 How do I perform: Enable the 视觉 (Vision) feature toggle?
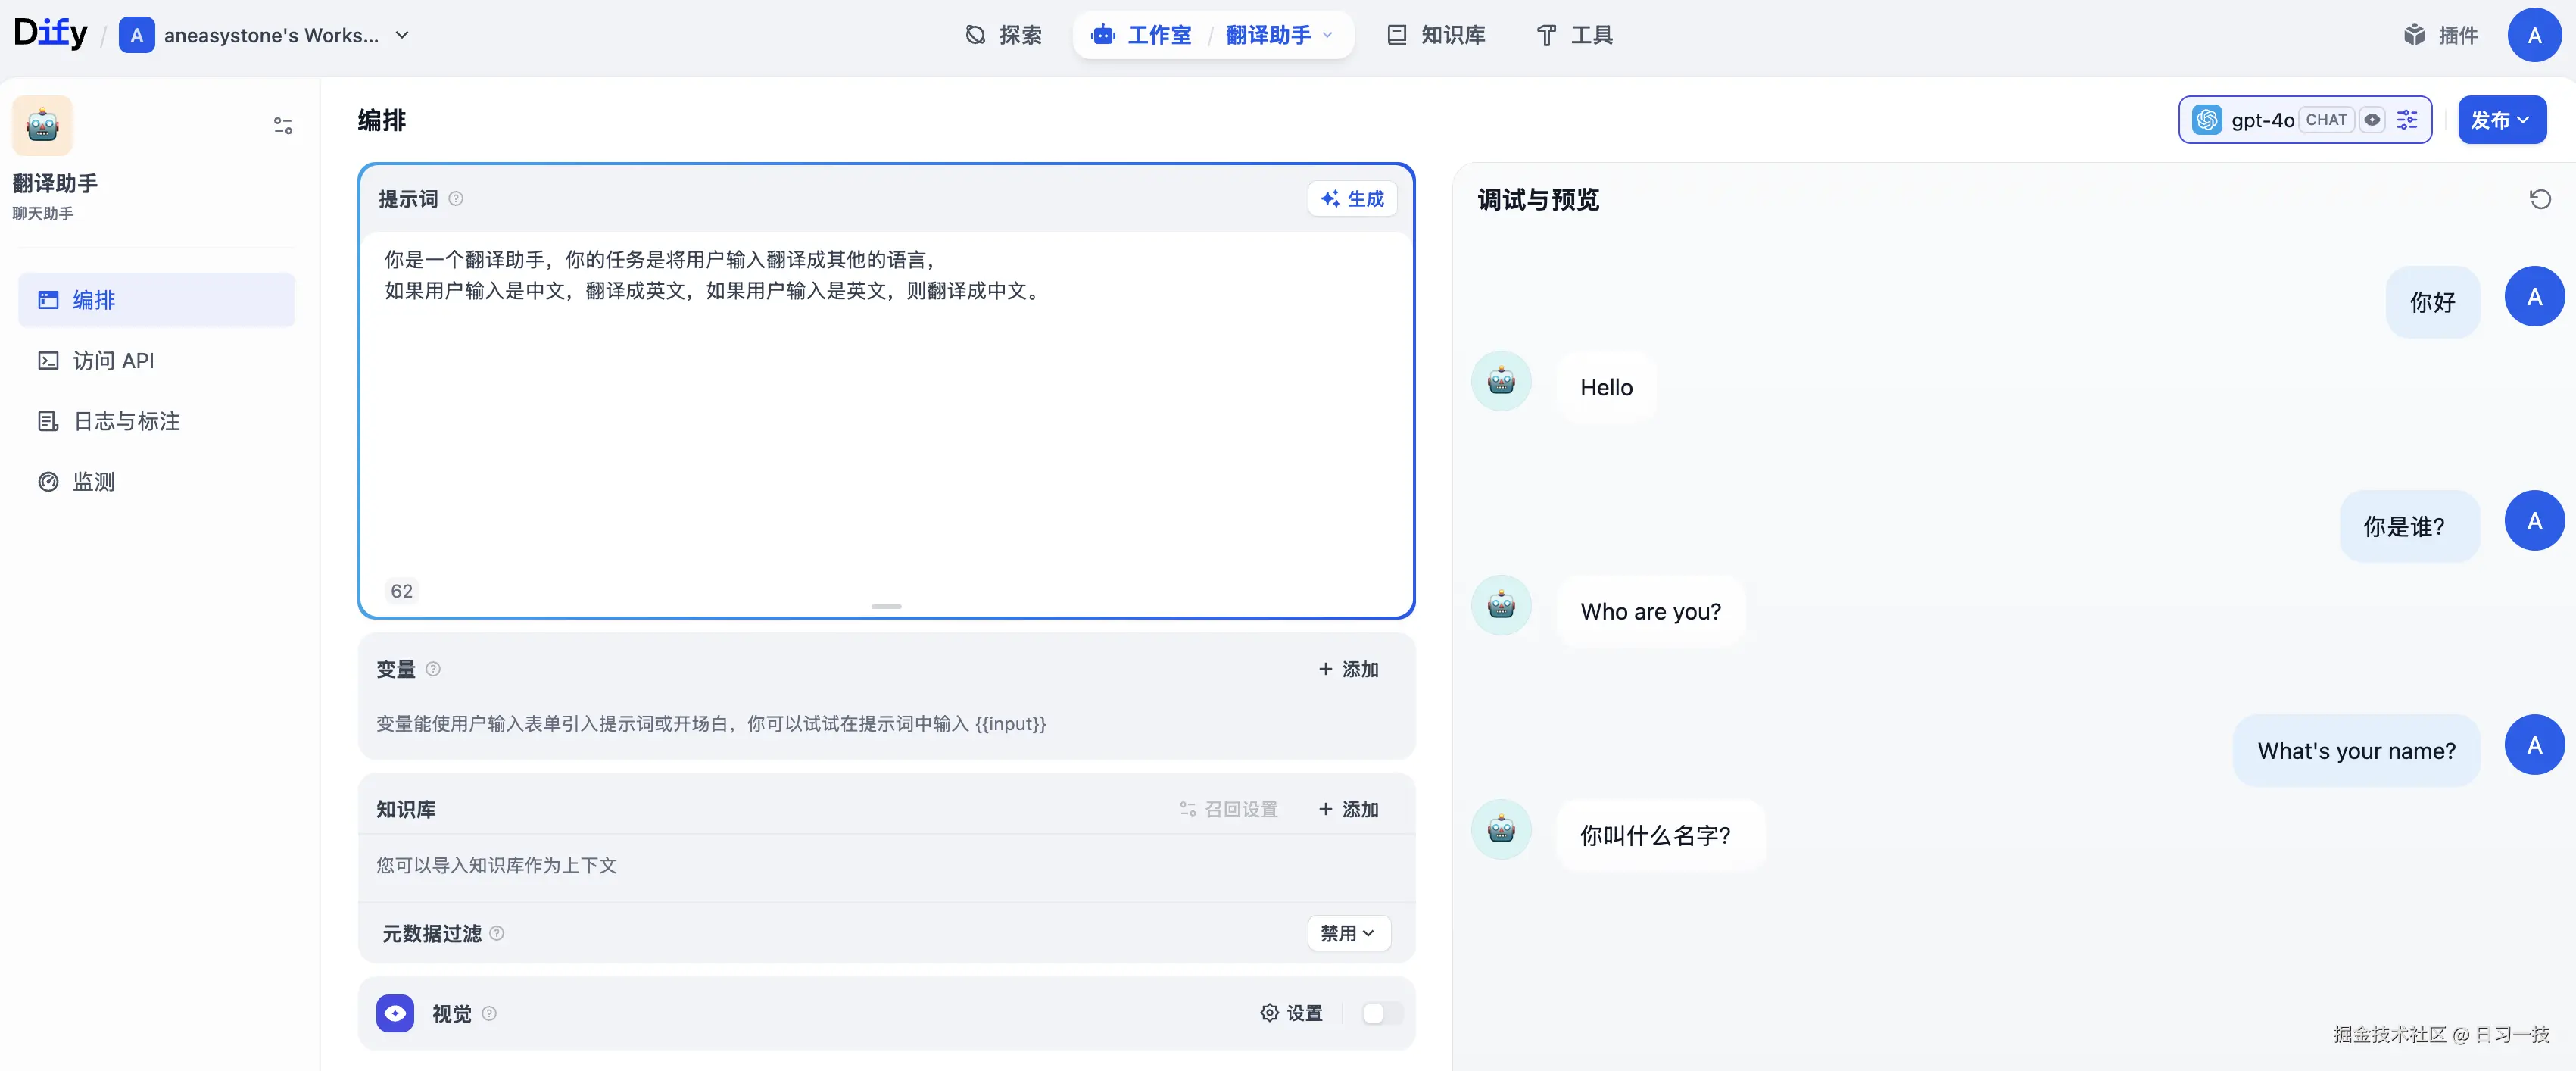click(1381, 1012)
